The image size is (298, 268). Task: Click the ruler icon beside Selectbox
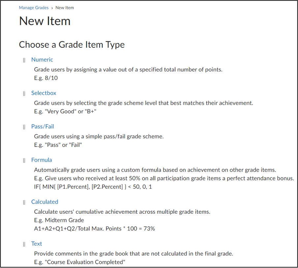[x=24, y=94]
